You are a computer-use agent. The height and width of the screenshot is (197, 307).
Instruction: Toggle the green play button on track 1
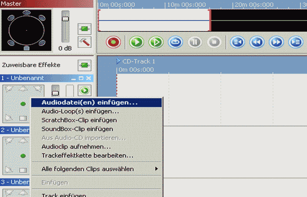tap(84, 91)
